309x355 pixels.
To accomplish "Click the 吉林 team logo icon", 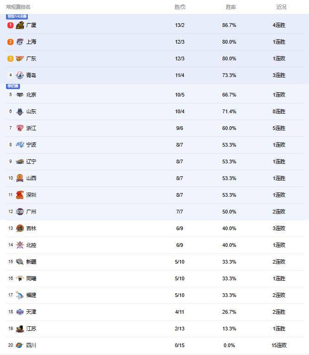I will pos(20,228).
